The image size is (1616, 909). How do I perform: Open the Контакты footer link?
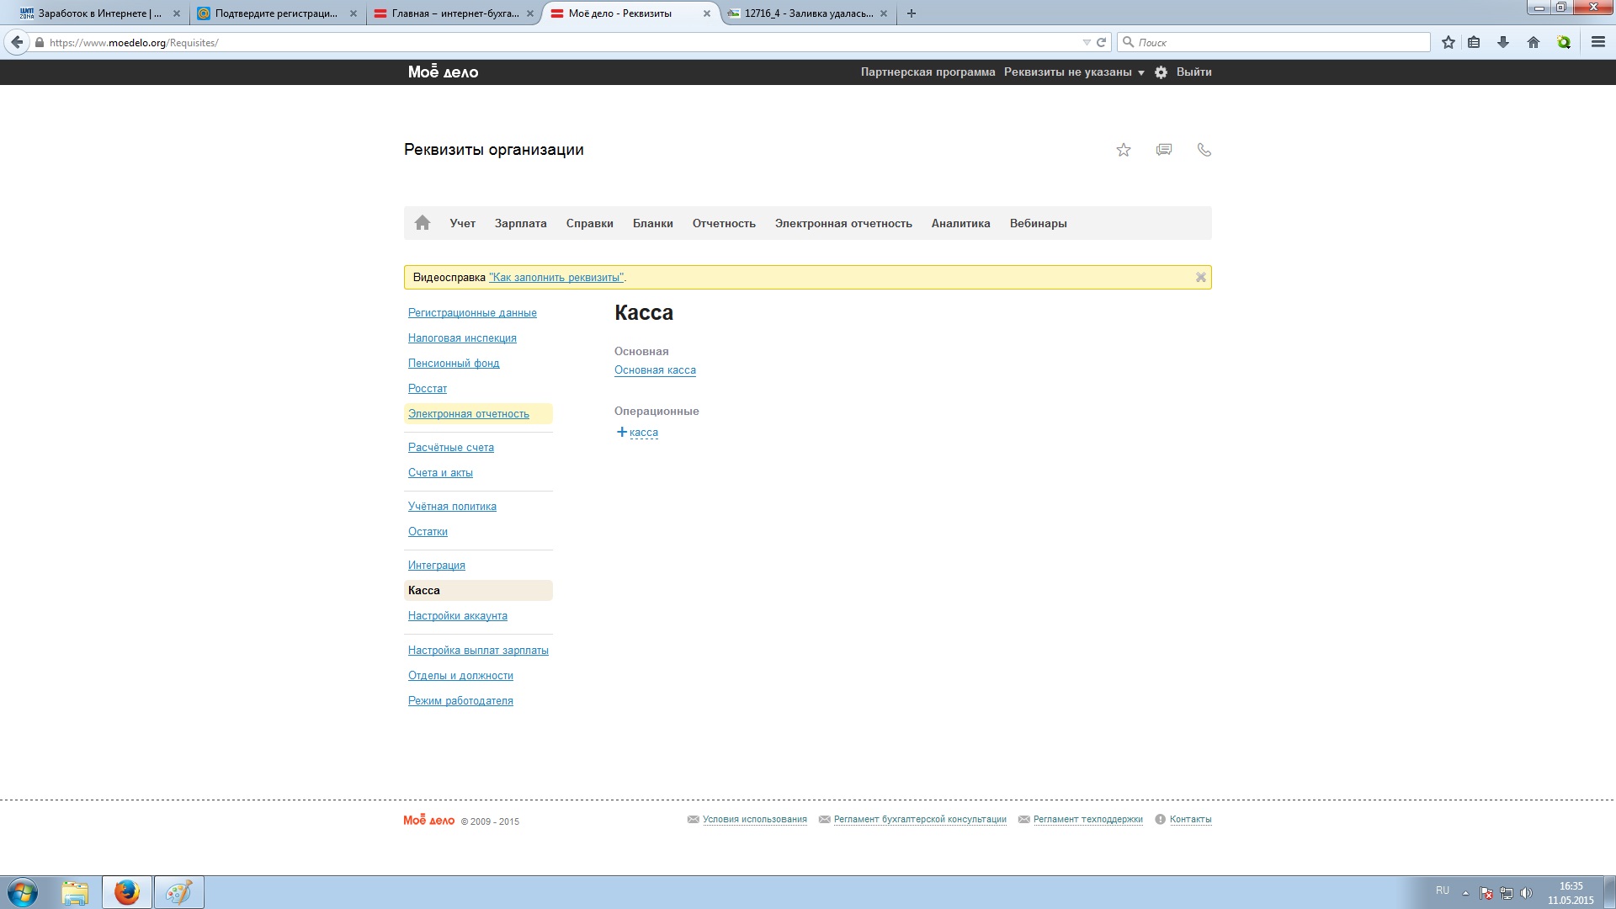click(x=1190, y=819)
